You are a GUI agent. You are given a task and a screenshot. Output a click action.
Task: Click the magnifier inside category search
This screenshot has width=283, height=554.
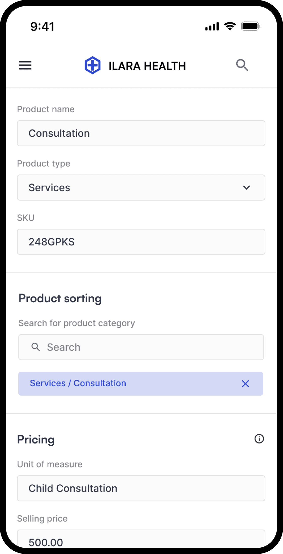tap(36, 347)
